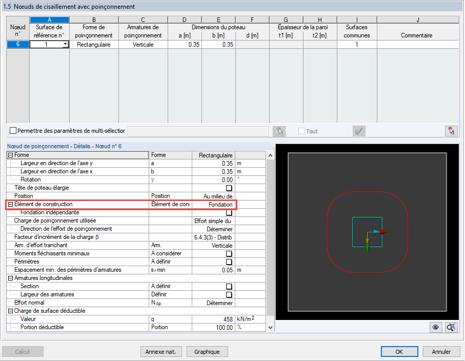Click the multi-selection input field
The height and width of the screenshot is (361, 465).
point(198,131)
